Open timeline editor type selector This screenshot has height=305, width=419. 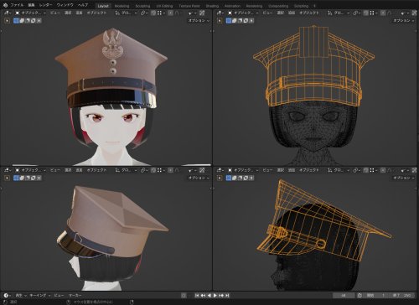click(8, 295)
